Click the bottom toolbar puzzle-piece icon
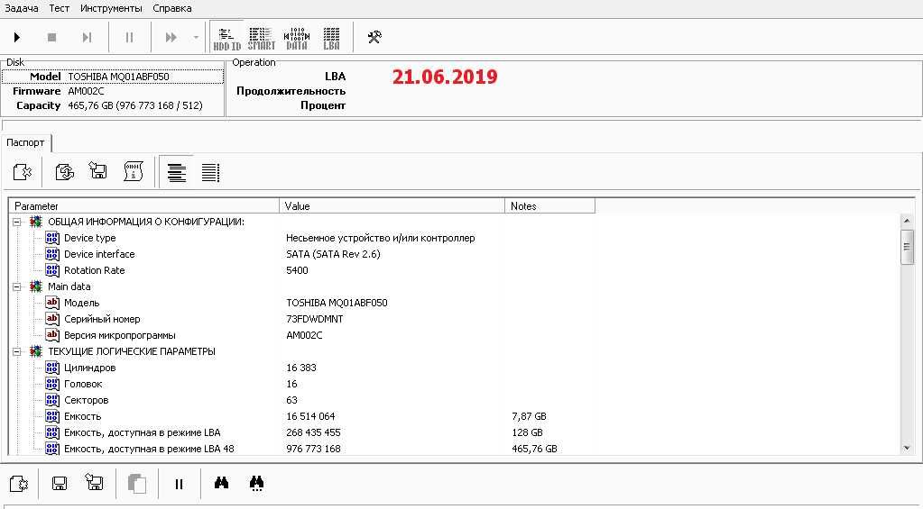Screen dimensions: 923x509 [x=20, y=484]
